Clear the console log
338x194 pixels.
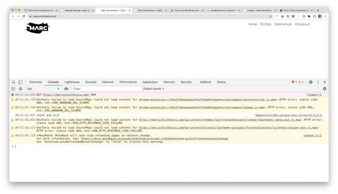coord(20,89)
